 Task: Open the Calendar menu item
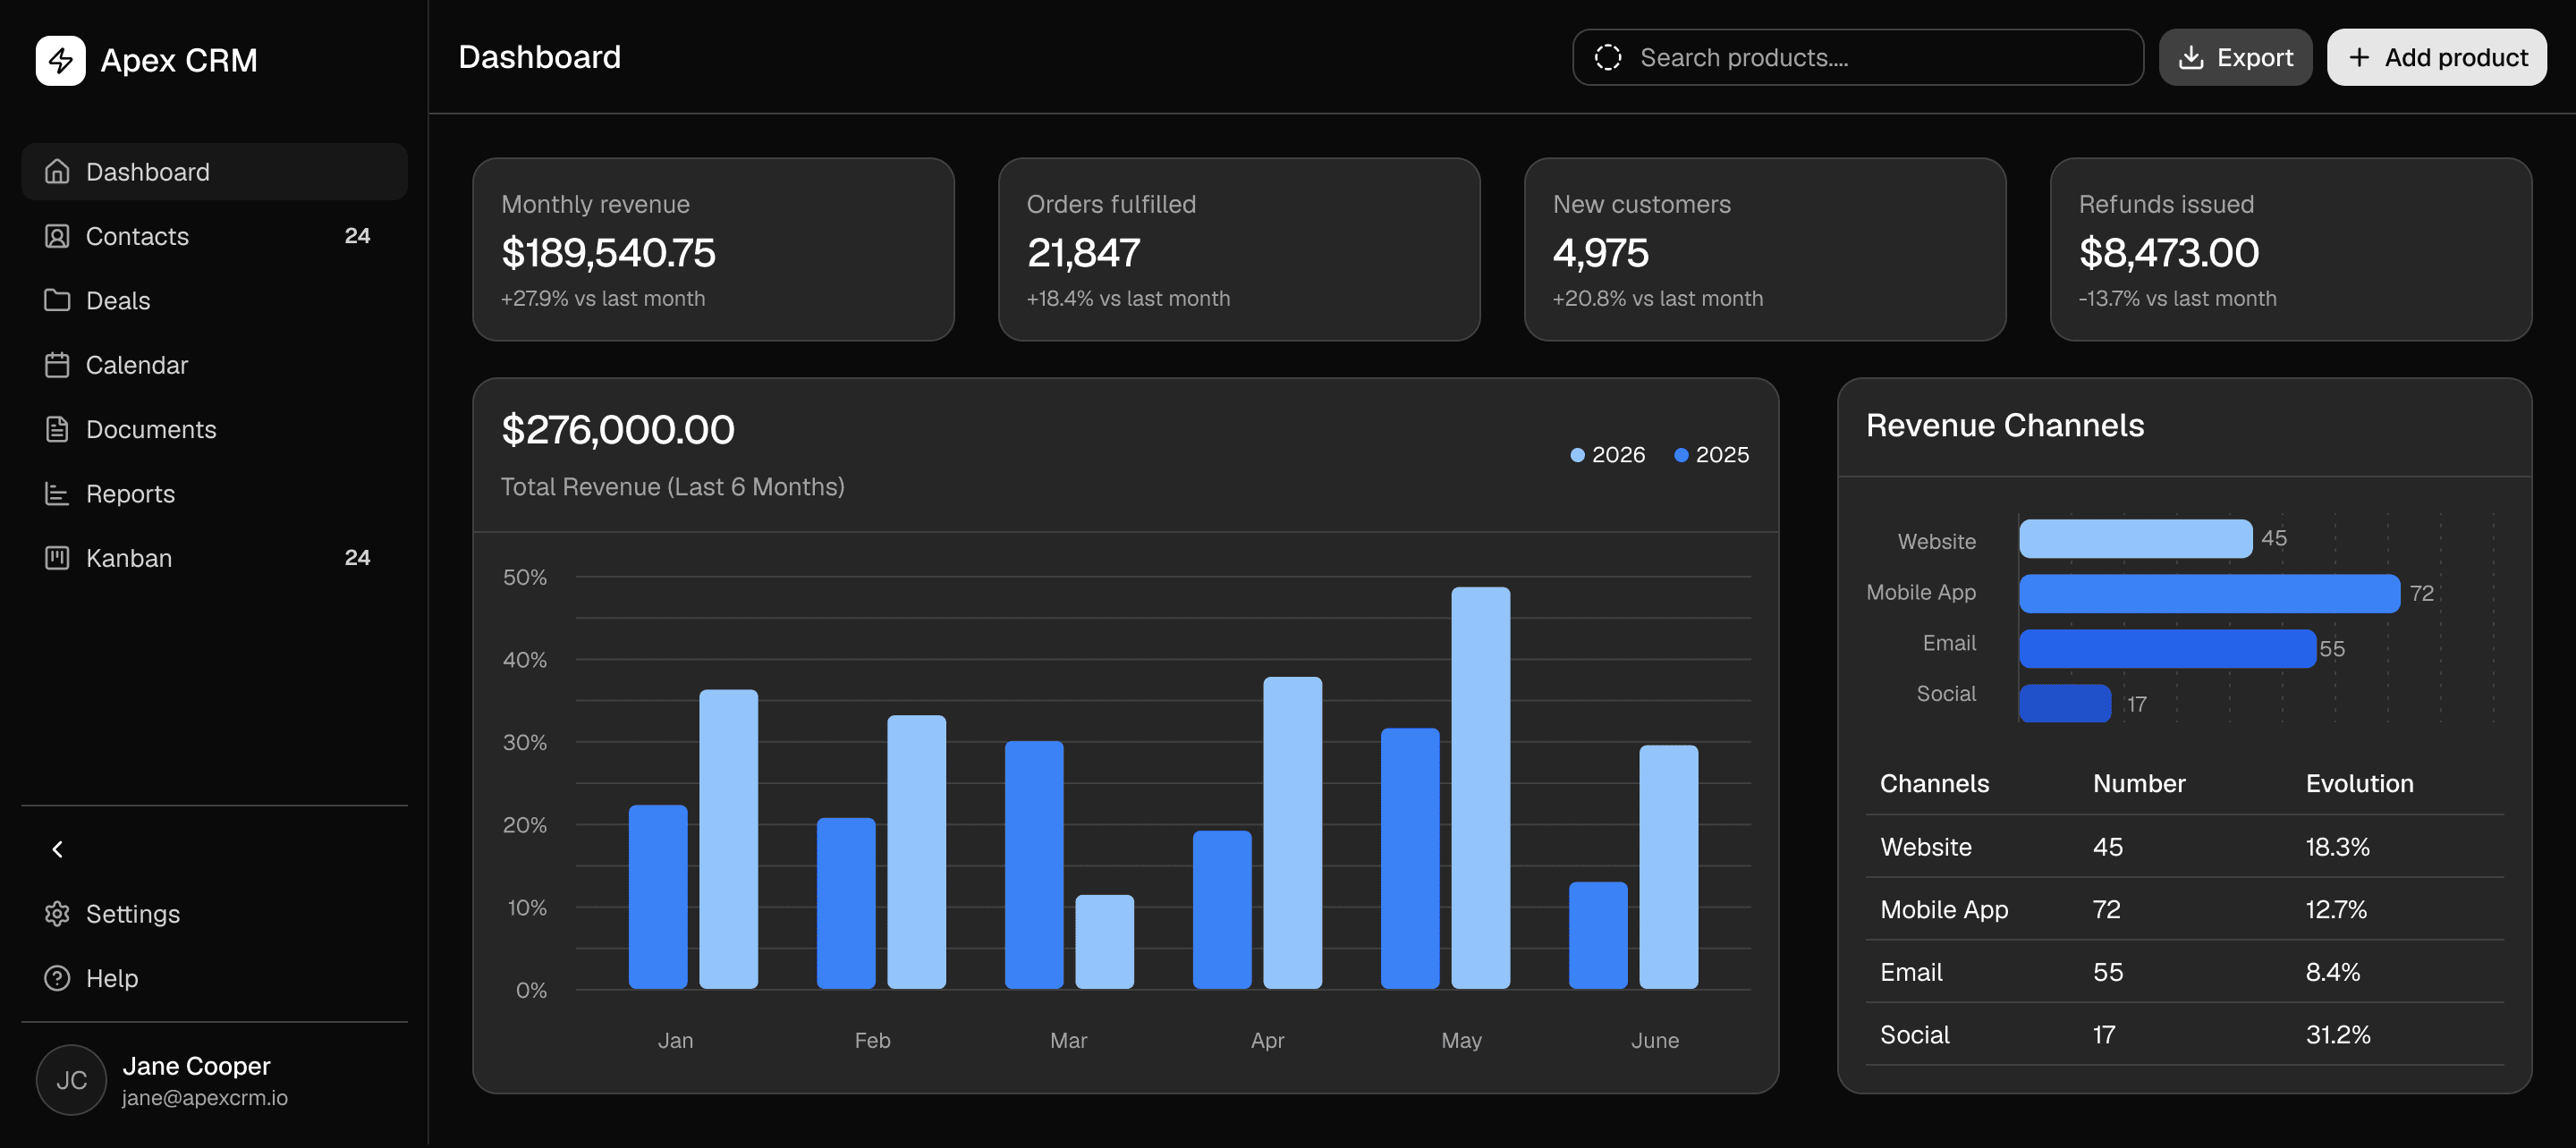[x=214, y=365]
